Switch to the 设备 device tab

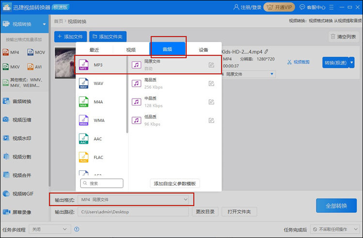203,50
